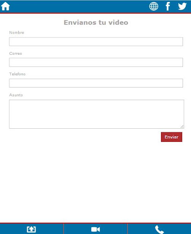Tap the phone call icon in bottom bar
The image size is (191, 234).
(x=159, y=229)
